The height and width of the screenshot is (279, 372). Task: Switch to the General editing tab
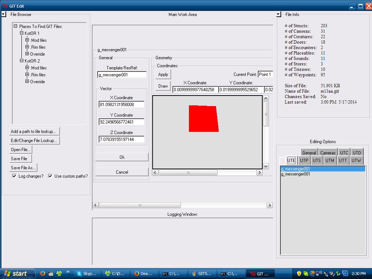309,153
